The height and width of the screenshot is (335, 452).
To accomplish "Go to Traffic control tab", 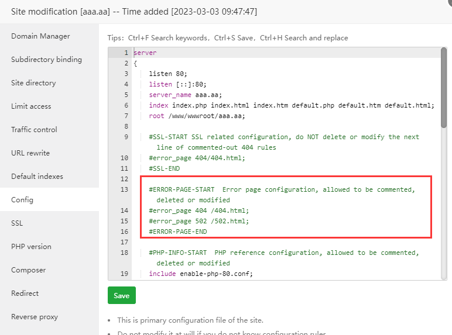I will [x=34, y=130].
